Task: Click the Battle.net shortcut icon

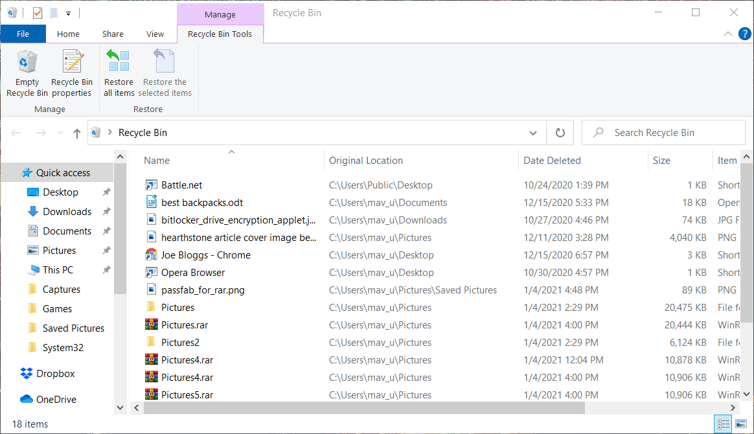Action: click(x=152, y=185)
